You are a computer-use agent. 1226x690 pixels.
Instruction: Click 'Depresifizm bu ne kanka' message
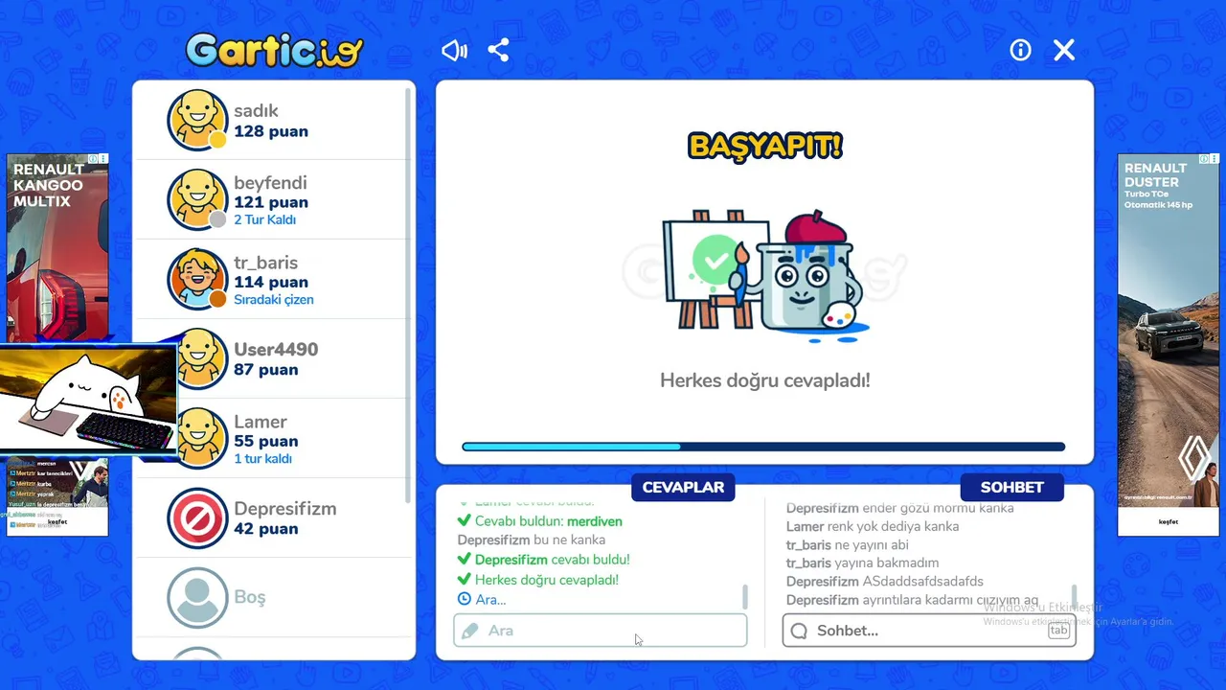pos(532,540)
